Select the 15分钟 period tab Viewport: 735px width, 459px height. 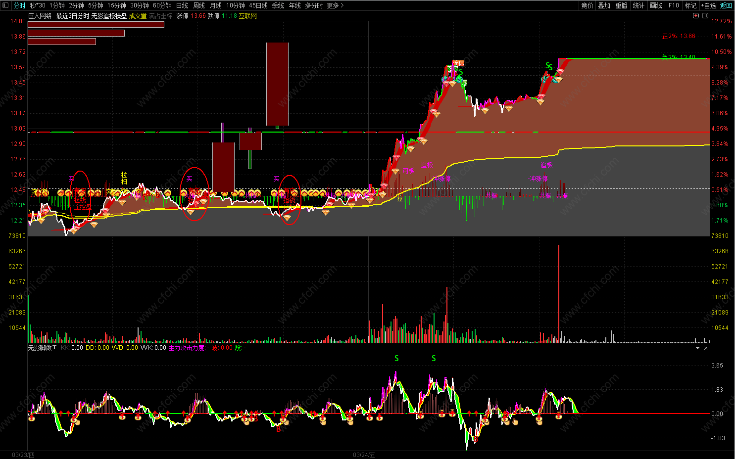coord(117,5)
